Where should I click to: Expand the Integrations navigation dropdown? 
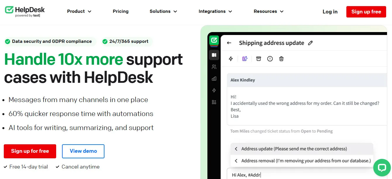[x=215, y=11]
